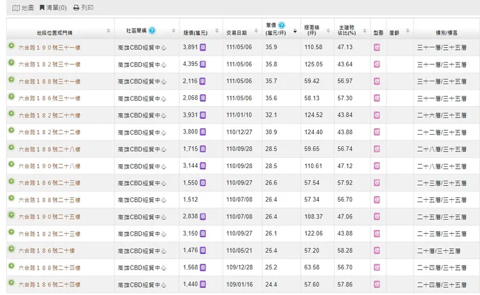This screenshot has width=480, height=295.
Task: Expand row 六合路186號三十一樓 with green plus
Action: pos(12,96)
